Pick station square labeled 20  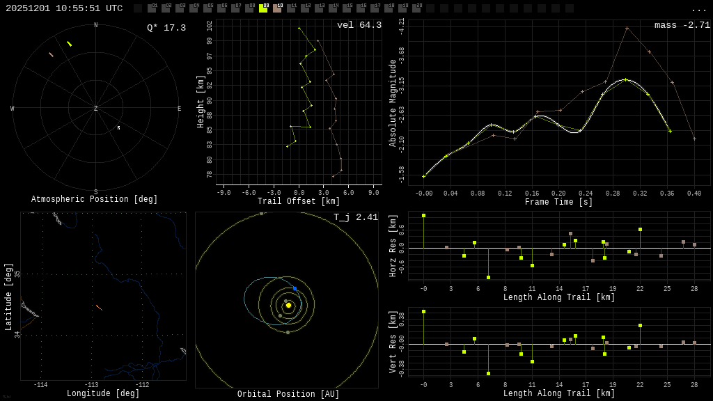pyautogui.click(x=416, y=8)
